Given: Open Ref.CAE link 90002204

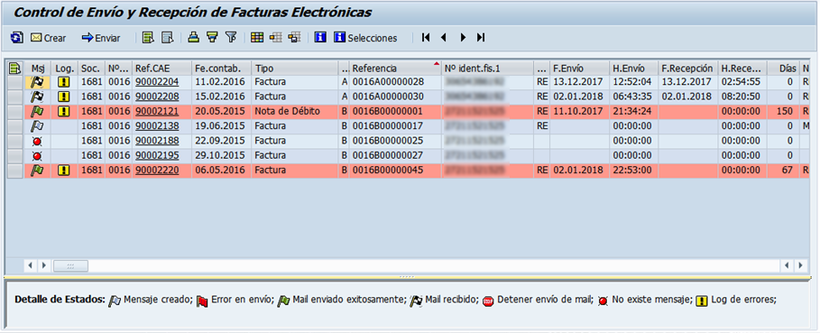Looking at the screenshot, I should [x=157, y=82].
